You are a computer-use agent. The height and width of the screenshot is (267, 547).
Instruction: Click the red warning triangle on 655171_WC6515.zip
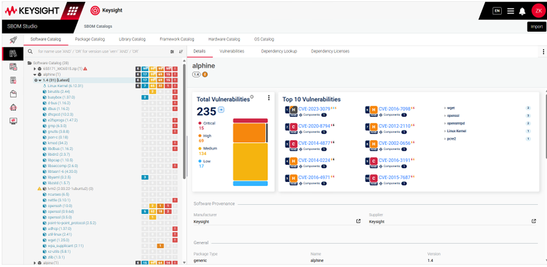coord(85,69)
